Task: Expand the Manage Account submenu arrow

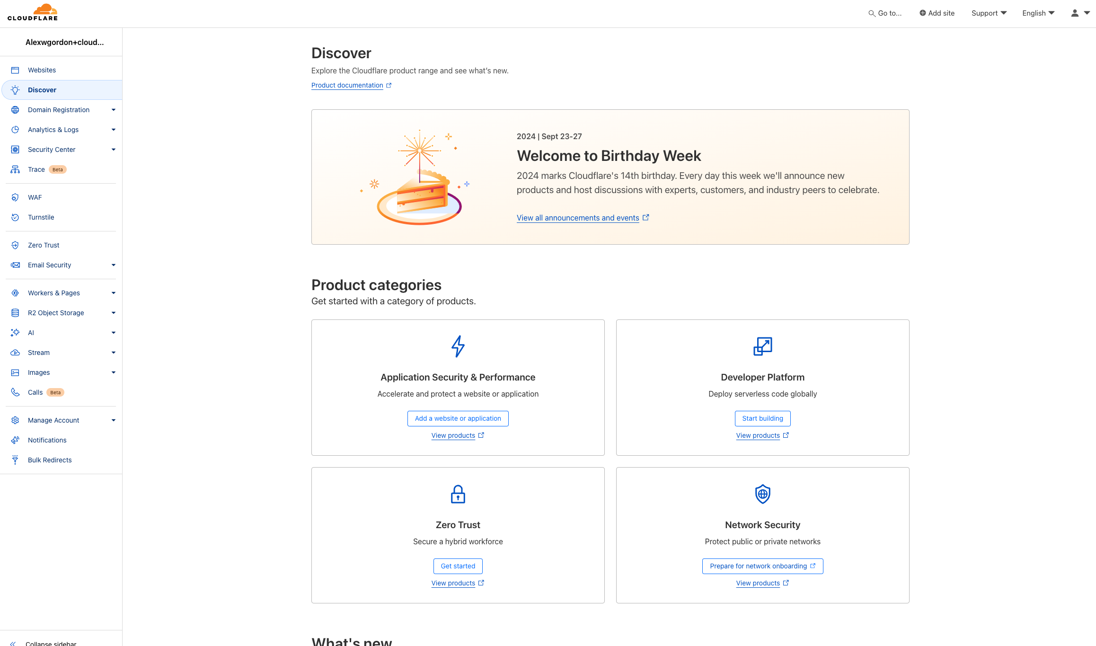Action: (114, 420)
